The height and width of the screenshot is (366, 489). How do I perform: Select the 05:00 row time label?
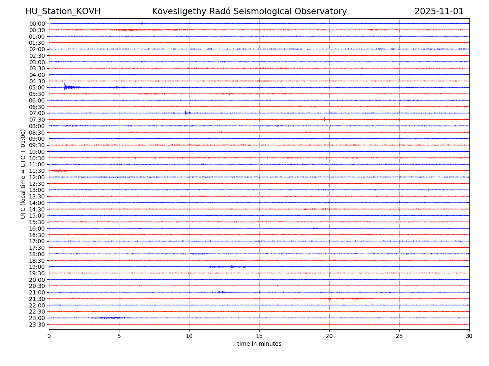coord(37,87)
